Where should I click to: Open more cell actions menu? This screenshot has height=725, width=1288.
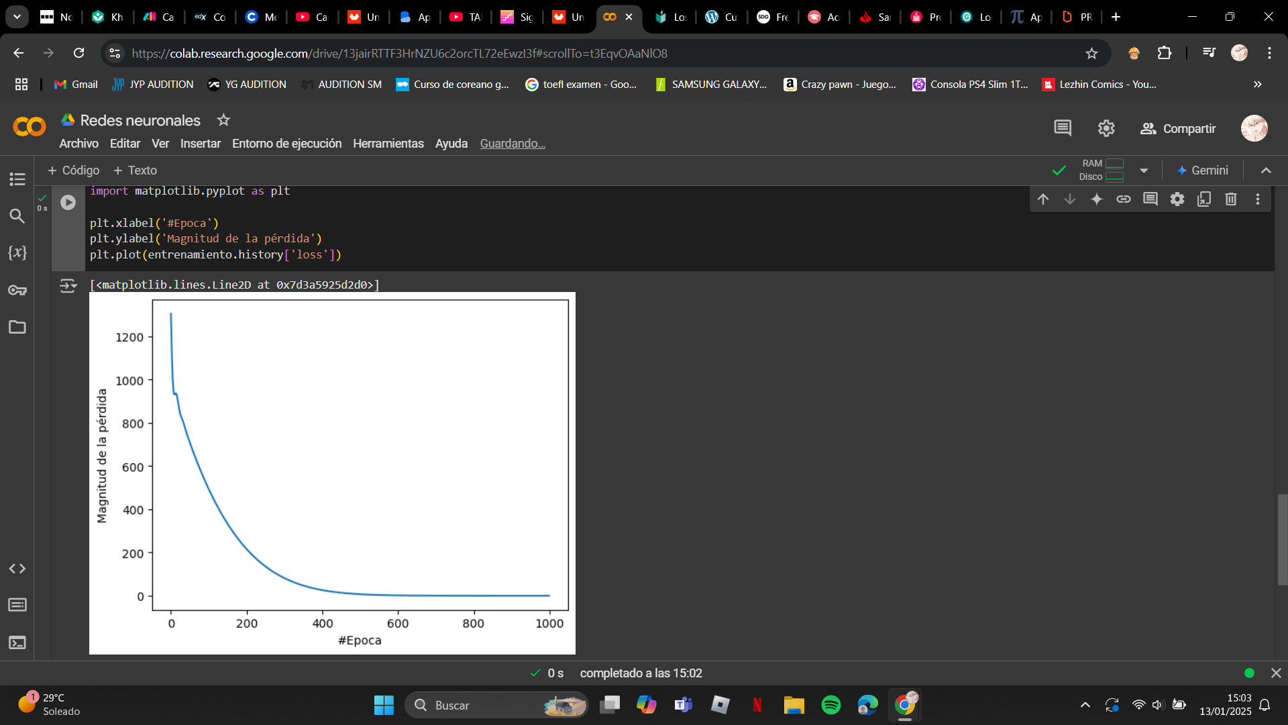1258,199
